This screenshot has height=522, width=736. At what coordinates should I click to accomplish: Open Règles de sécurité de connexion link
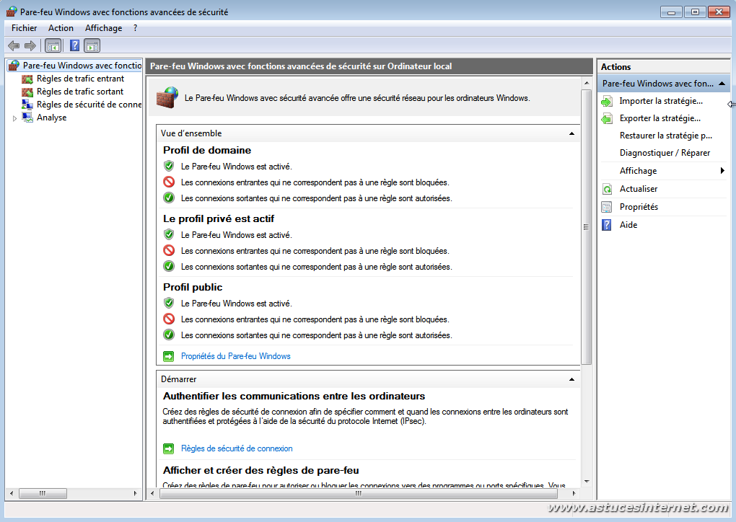coord(237,448)
